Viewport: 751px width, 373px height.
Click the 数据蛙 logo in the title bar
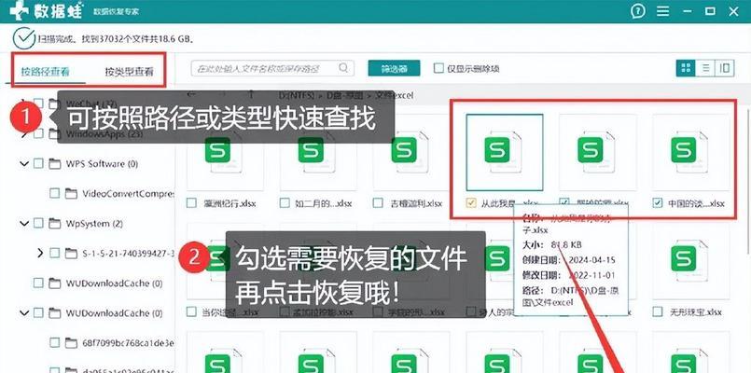(47, 10)
